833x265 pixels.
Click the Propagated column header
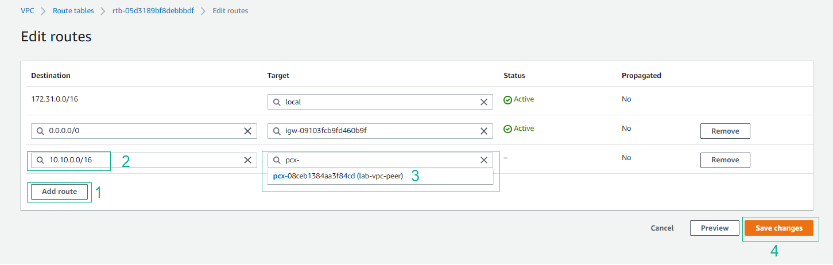tap(641, 76)
